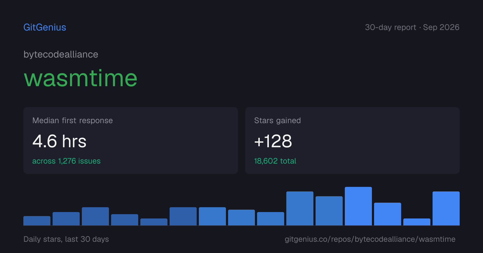Click the +128 stars value

273,141
